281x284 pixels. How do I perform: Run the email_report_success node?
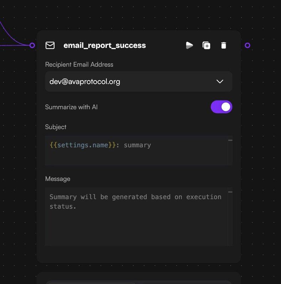(189, 45)
